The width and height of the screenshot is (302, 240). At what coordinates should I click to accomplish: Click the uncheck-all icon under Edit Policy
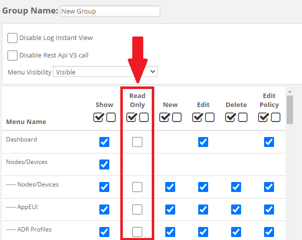[x=275, y=117]
